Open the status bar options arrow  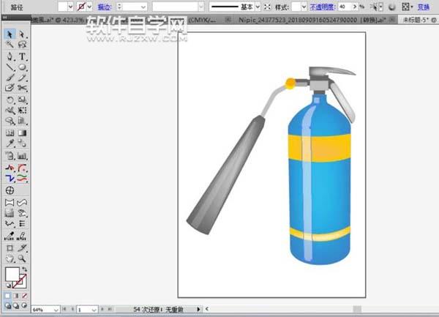(198, 309)
